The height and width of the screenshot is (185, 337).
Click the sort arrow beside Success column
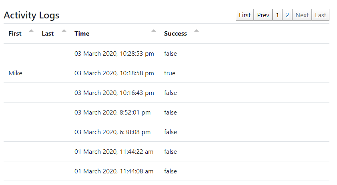click(196, 30)
